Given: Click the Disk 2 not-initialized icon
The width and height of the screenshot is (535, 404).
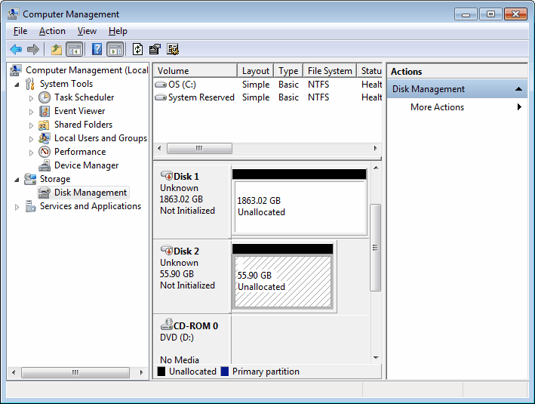Looking at the screenshot, I should (x=167, y=250).
